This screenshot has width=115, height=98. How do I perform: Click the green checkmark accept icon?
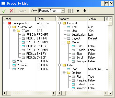click(x=4, y=11)
